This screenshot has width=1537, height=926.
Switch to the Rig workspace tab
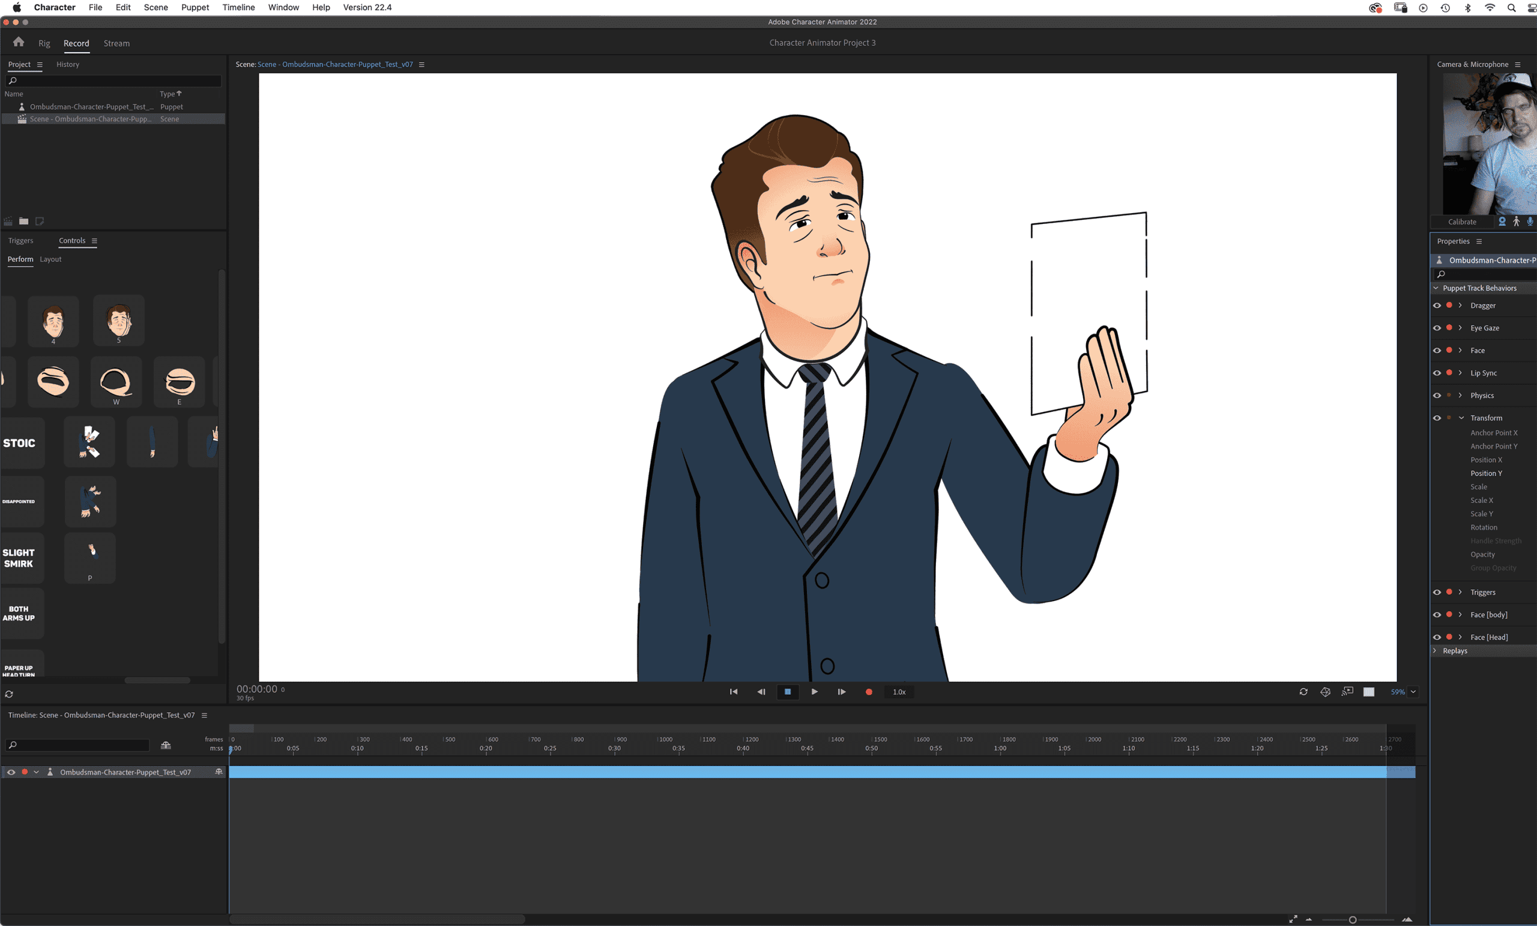point(44,43)
